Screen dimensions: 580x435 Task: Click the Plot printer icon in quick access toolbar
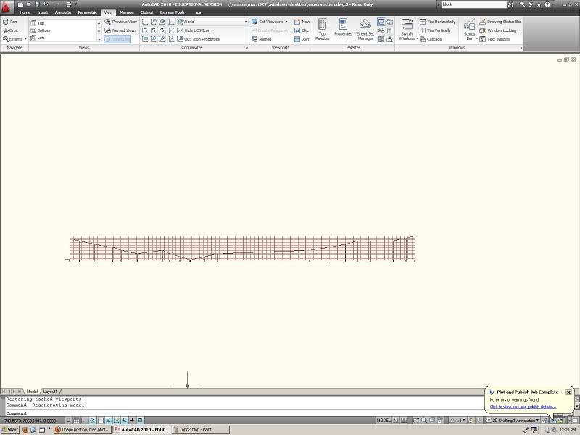(x=68, y=4)
